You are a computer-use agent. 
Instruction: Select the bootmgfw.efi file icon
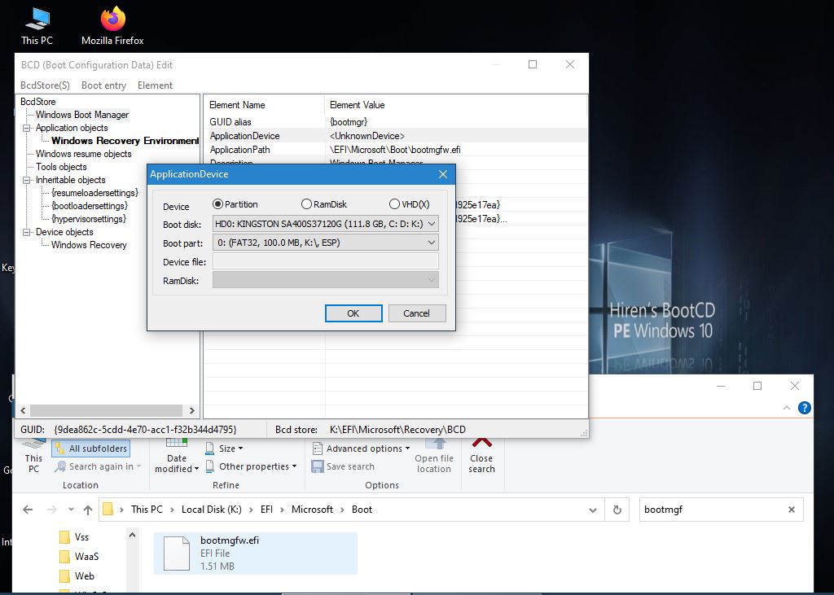pyautogui.click(x=177, y=553)
